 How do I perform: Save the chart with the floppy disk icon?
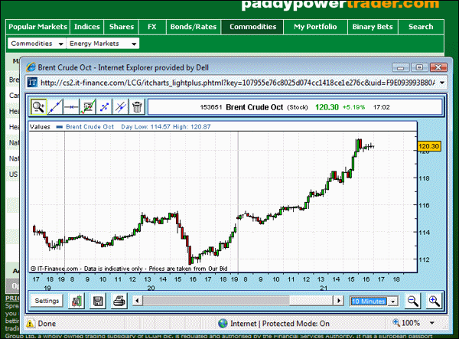98,301
